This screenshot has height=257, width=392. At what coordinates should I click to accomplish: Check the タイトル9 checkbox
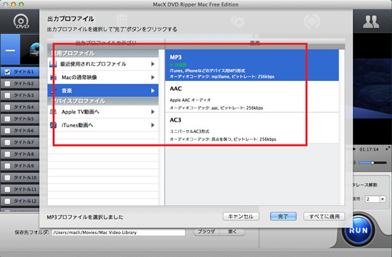coord(7,166)
